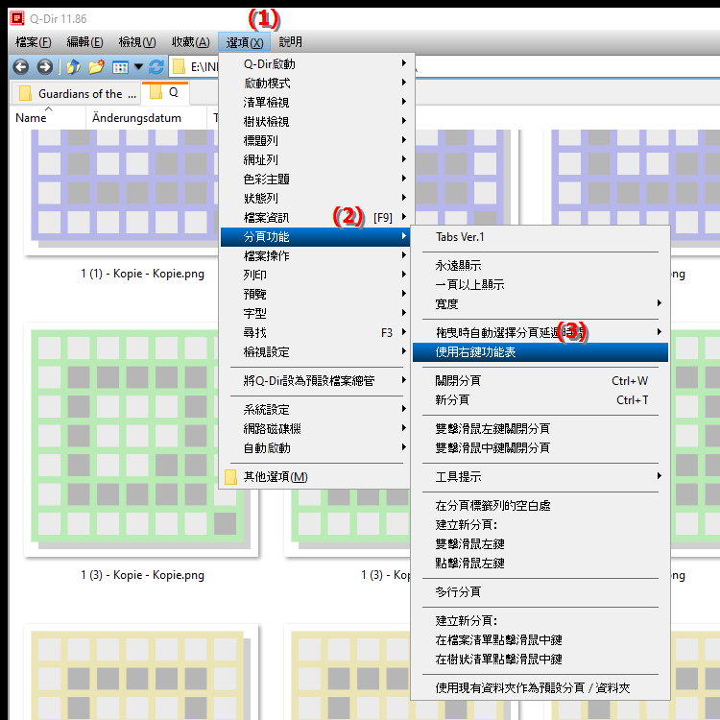Toggle the 點擊滑鼠左鍵 new tab option

(x=540, y=564)
